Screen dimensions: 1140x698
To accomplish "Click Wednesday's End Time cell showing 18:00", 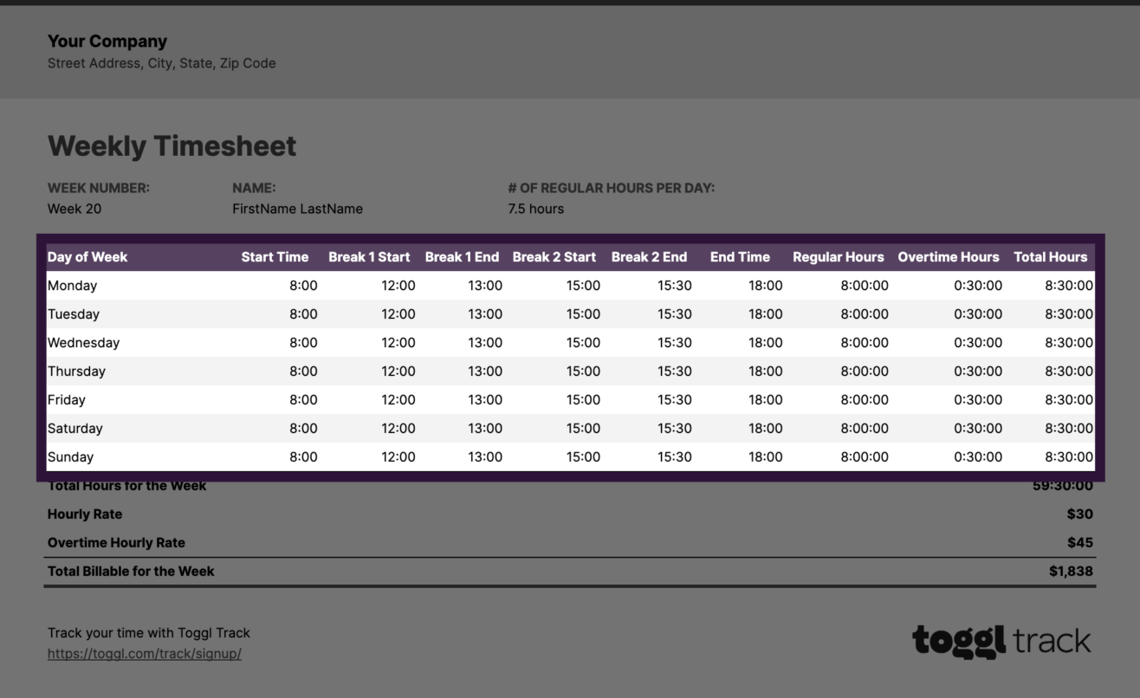I will pyautogui.click(x=766, y=342).
